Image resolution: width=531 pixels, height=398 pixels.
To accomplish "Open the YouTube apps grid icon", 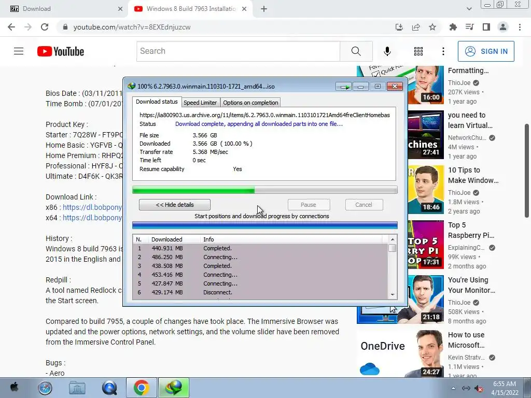I will click(x=418, y=51).
